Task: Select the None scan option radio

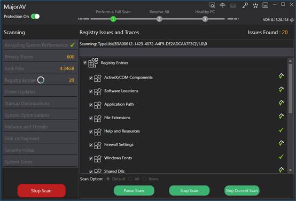Action: pyautogui.click(x=144, y=179)
